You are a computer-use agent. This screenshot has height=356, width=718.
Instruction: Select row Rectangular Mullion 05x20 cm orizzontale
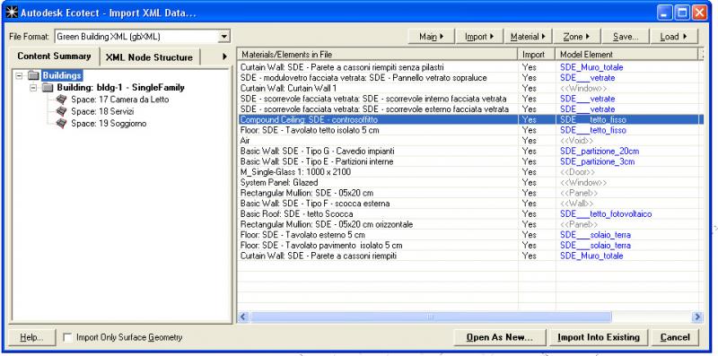tap(470, 224)
